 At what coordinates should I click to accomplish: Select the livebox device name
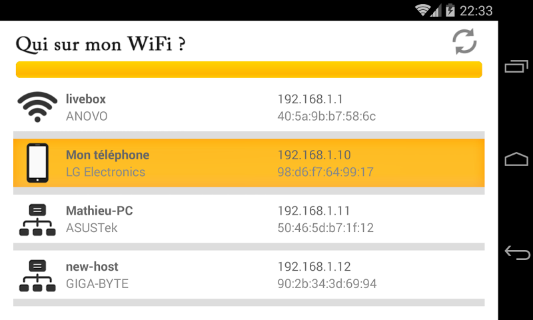pyautogui.click(x=86, y=99)
